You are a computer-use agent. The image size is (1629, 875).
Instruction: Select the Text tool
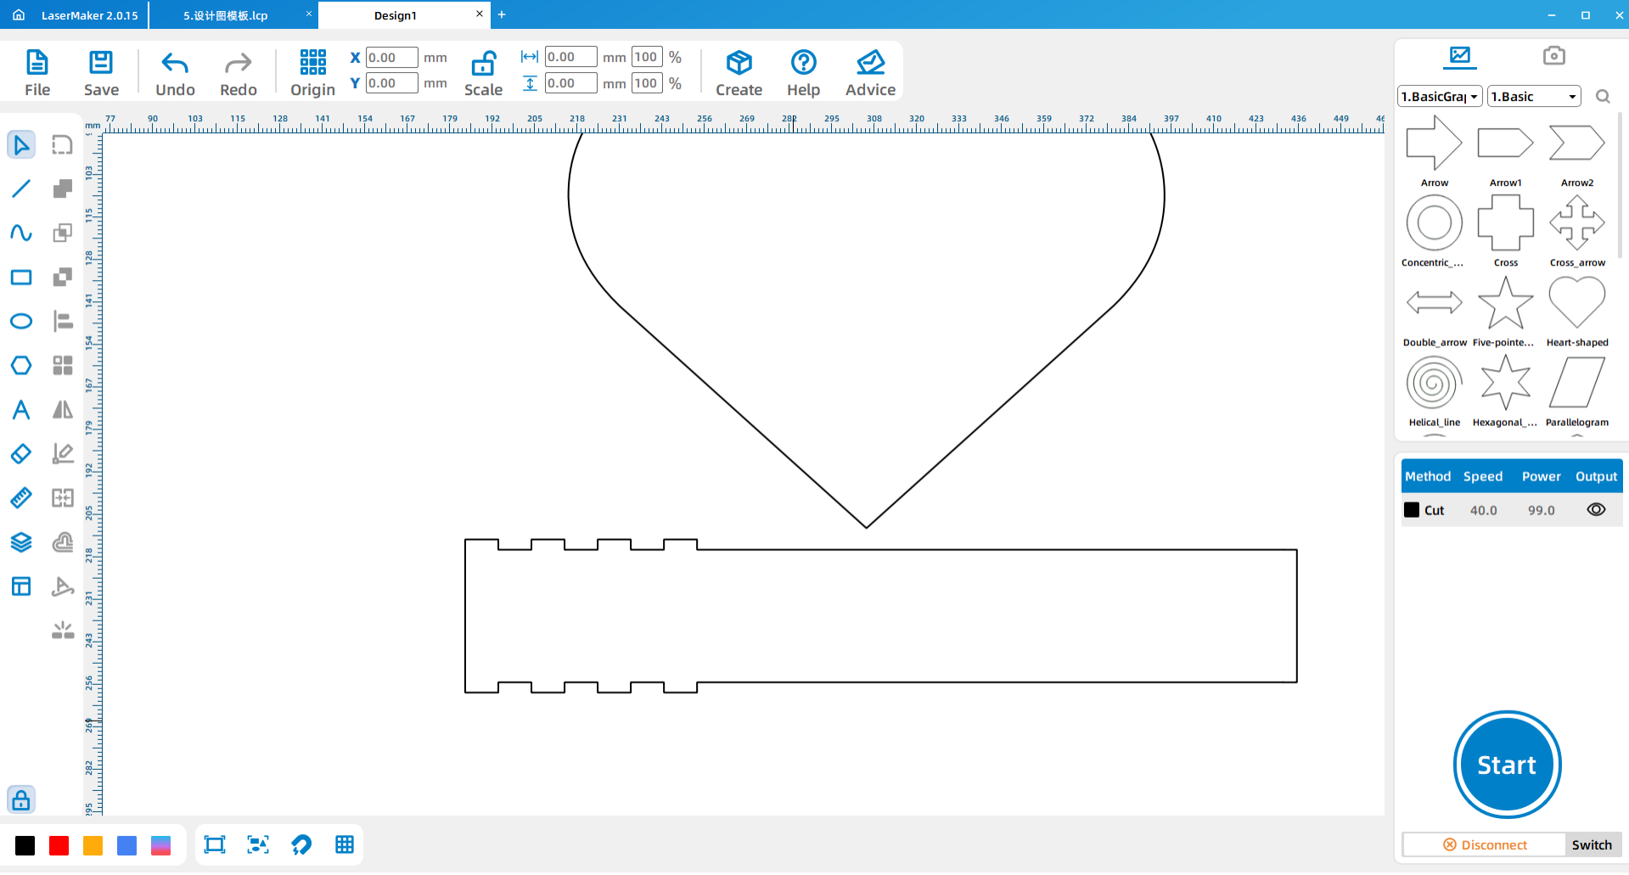(21, 410)
